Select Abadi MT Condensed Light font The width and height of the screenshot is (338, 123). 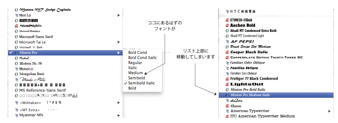pyautogui.click(x=247, y=36)
